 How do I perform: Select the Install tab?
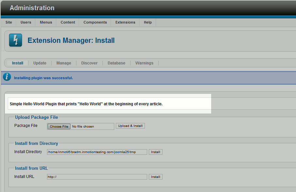pos(18,63)
